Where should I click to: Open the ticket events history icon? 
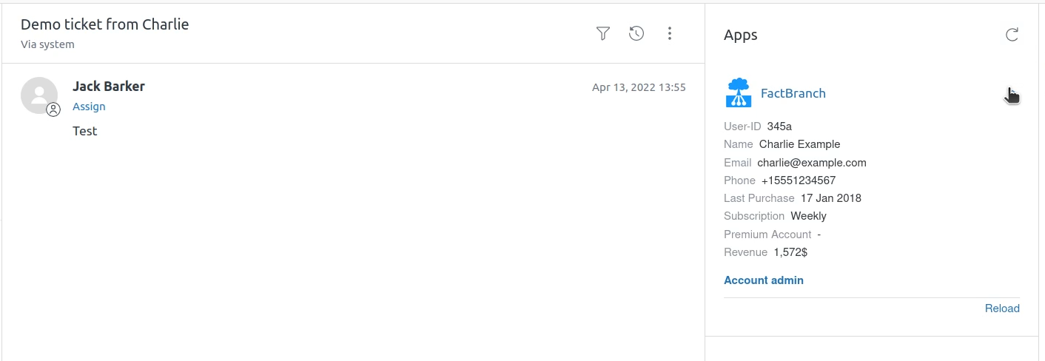tap(636, 33)
